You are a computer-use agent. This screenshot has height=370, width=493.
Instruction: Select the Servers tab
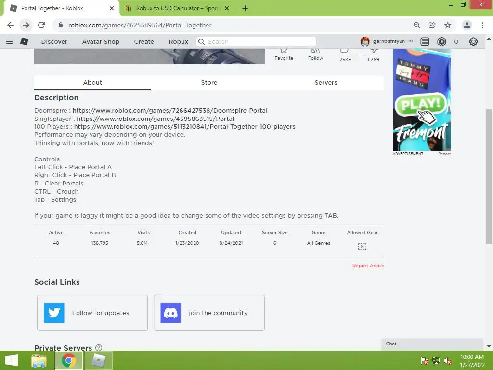[326, 83]
